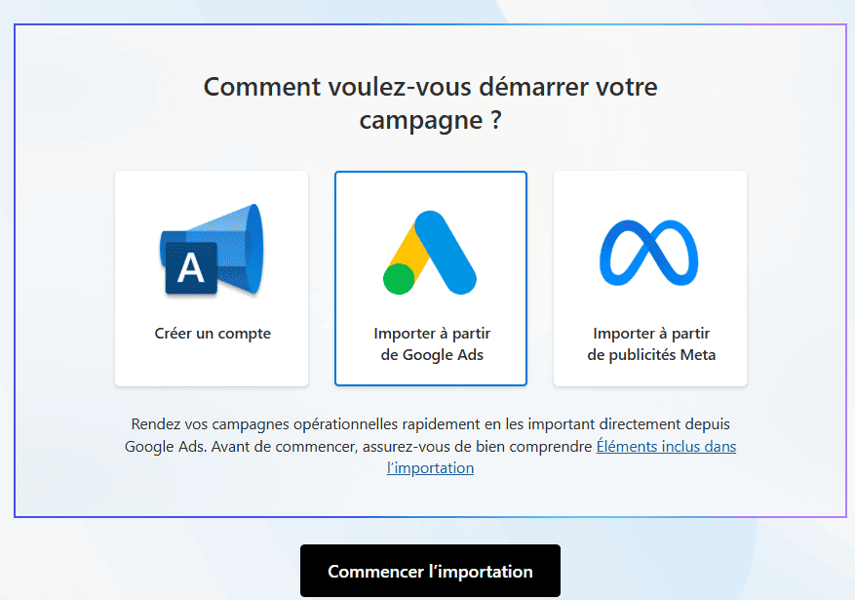This screenshot has height=600, width=855.
Task: Click the Microsoft Advertising megaphone icon
Action: click(211, 249)
